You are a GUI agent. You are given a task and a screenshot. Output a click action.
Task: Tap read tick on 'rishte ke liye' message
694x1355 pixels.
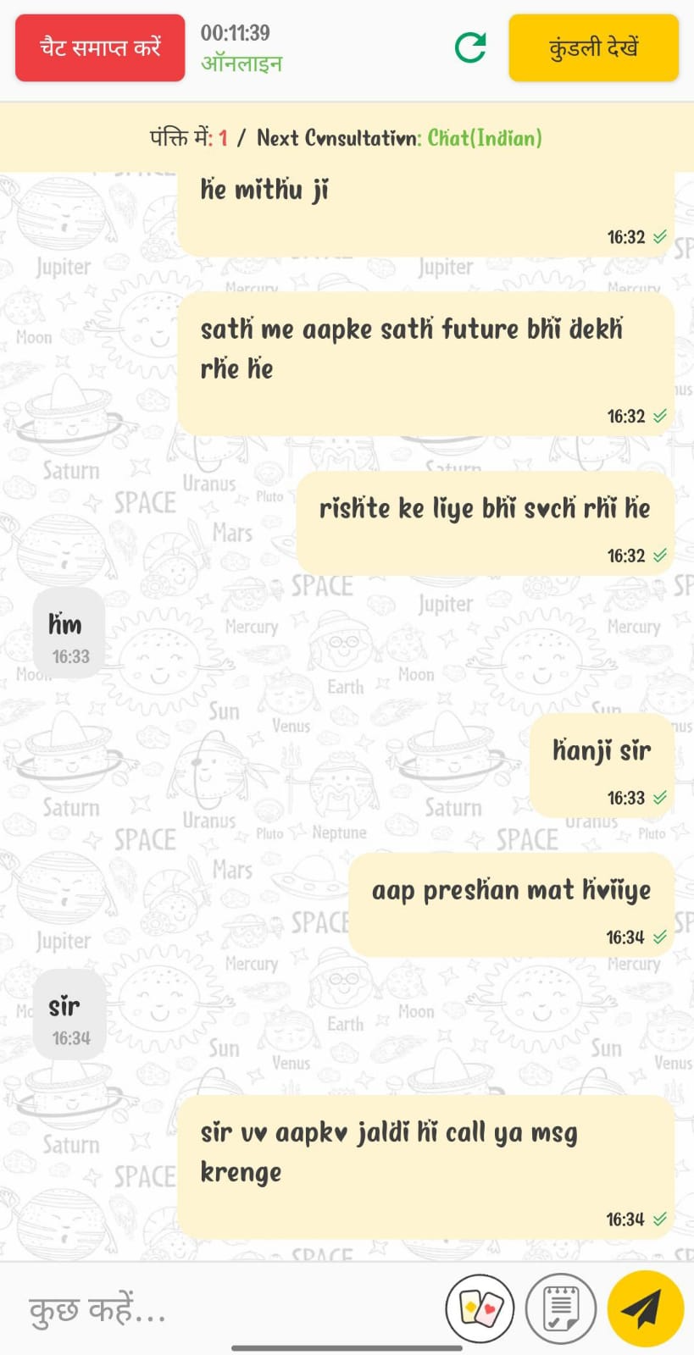tap(659, 556)
